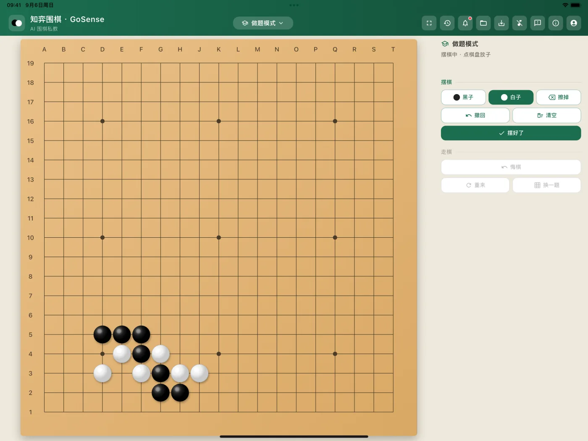This screenshot has width=588, height=441.
Task: Click the graduation cap icon beside 做题模式 heading
Action: 445,44
